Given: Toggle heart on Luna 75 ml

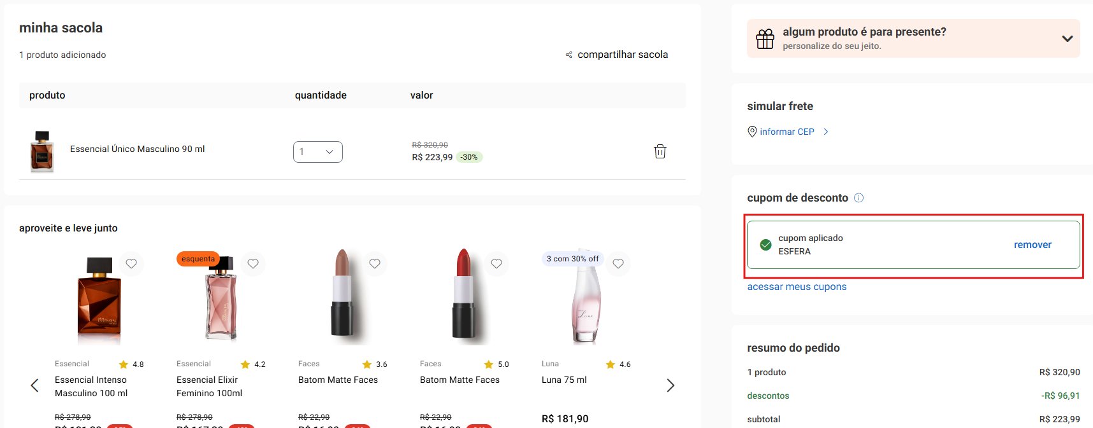Looking at the screenshot, I should 618,263.
